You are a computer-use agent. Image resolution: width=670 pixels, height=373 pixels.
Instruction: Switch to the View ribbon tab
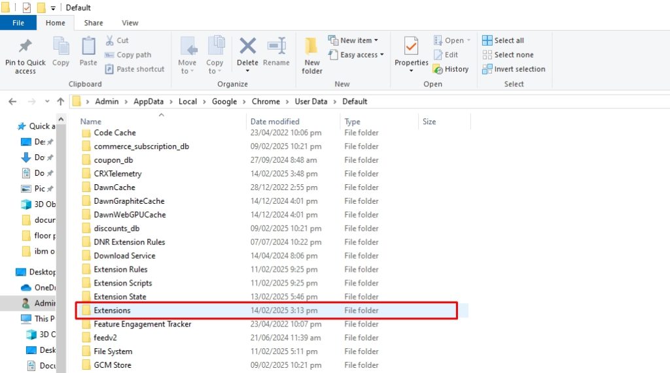[130, 23]
